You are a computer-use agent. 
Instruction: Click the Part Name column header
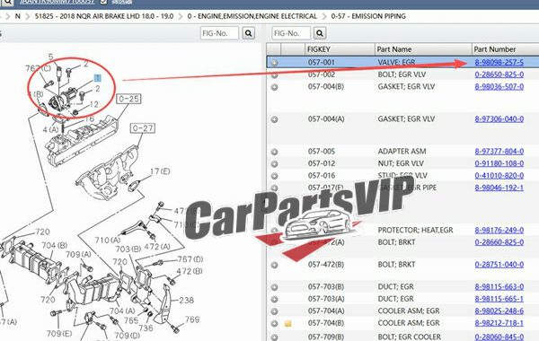tap(423, 49)
